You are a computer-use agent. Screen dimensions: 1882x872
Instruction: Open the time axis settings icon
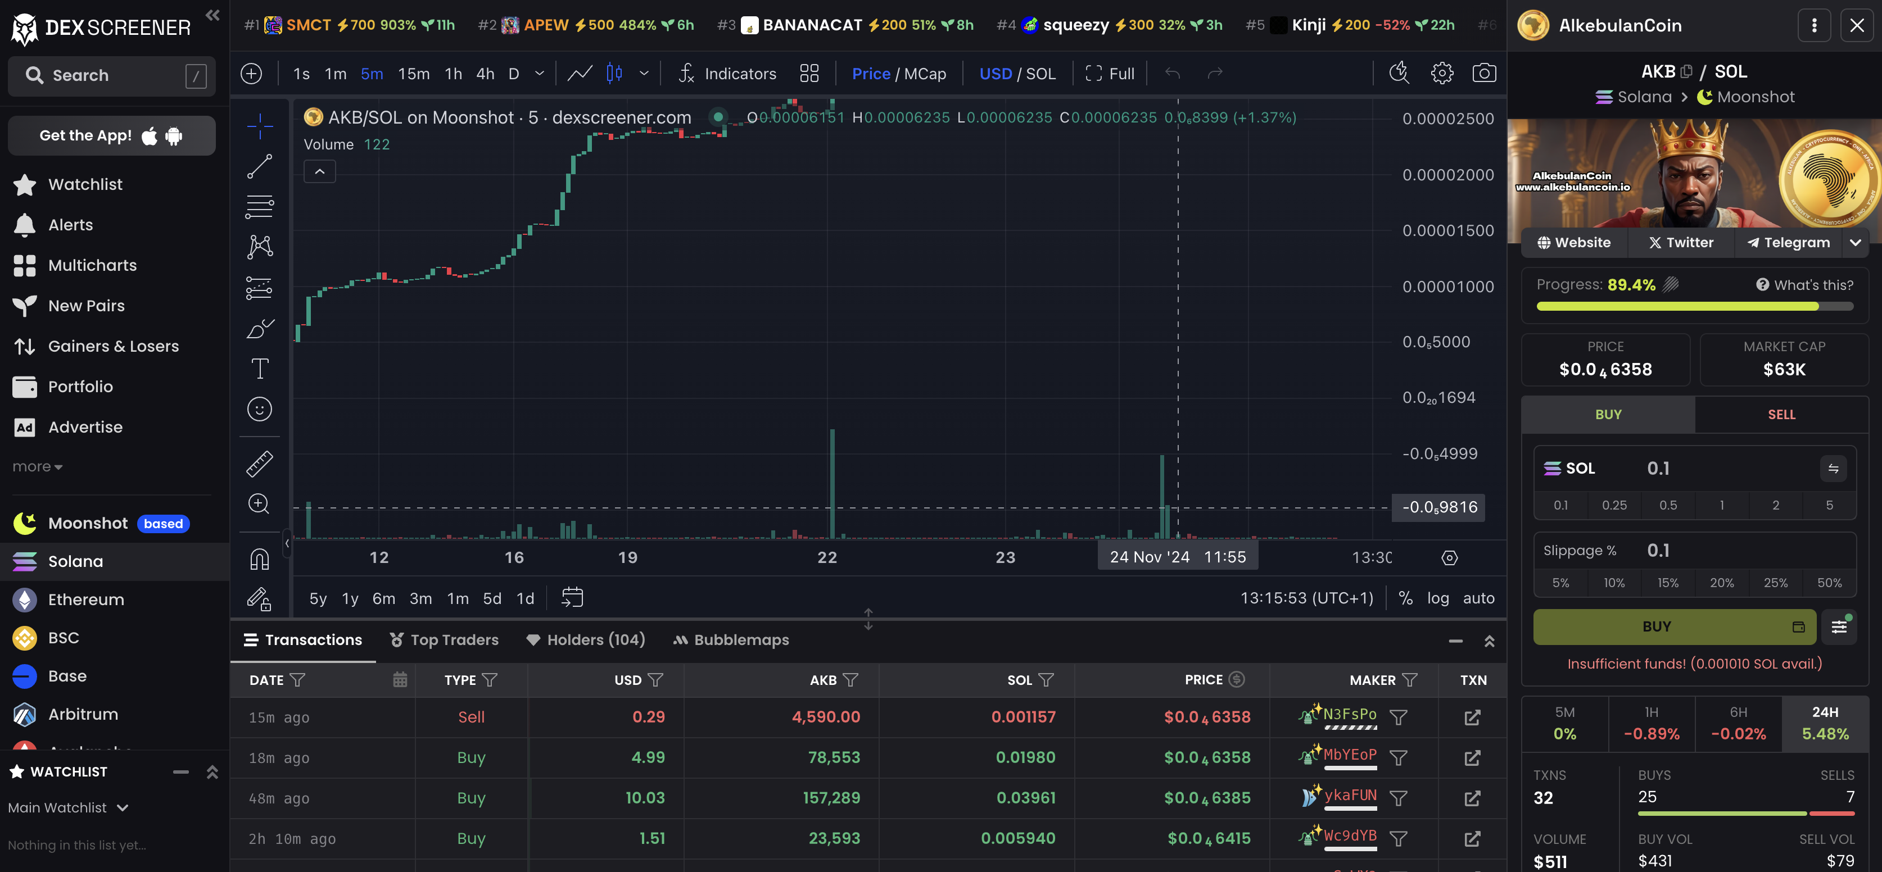click(1450, 558)
